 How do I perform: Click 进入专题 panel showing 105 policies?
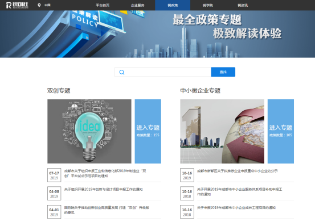tap(281, 131)
